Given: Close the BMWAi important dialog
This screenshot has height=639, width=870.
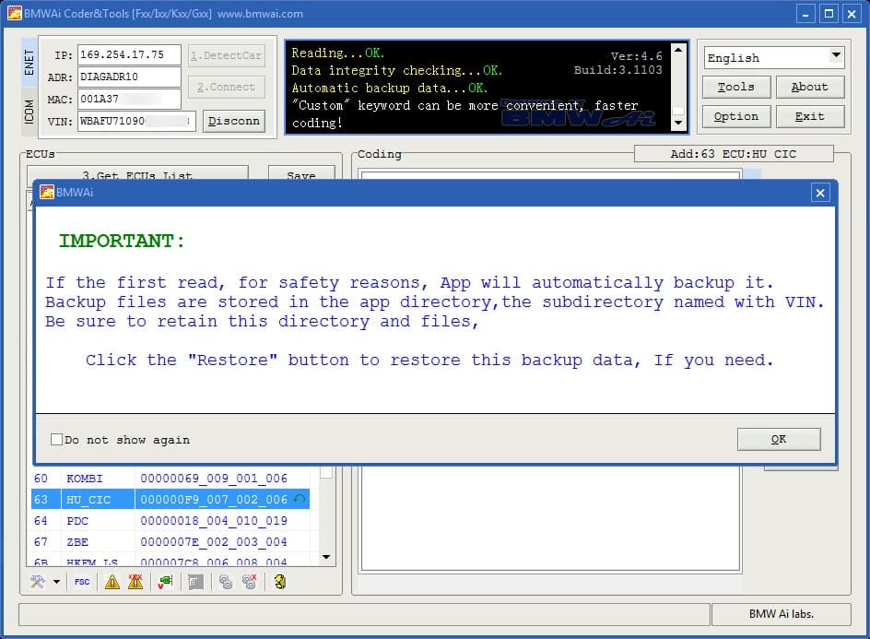Looking at the screenshot, I should [820, 193].
